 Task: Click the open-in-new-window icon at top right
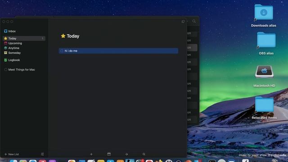tap(183, 22)
